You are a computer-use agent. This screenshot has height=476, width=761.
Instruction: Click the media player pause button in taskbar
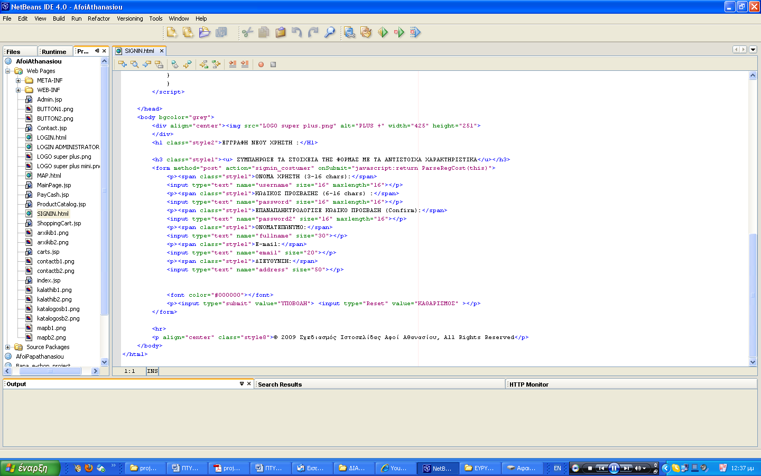point(614,468)
